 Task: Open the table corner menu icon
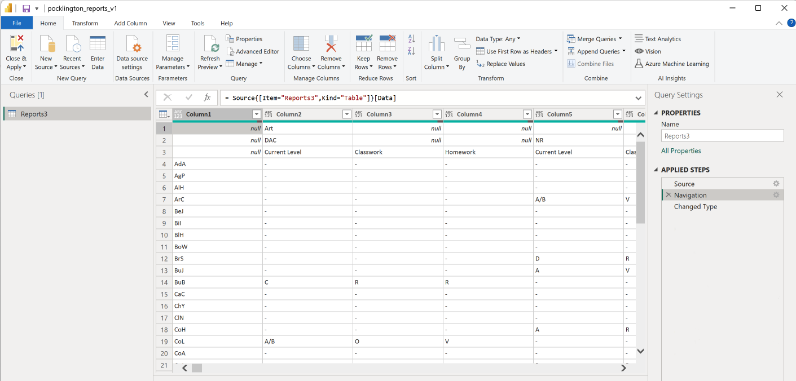coord(164,114)
